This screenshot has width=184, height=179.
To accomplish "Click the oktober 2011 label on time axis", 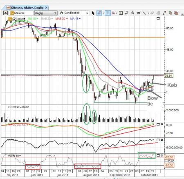I will click(x=149, y=175).
